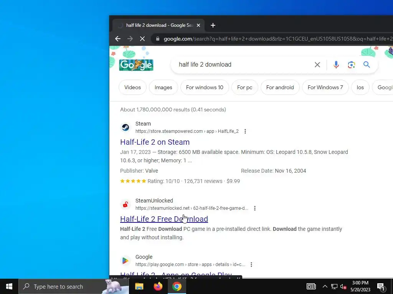Open a new Chrome tab with plus
The width and height of the screenshot is (393, 294).
[213, 25]
